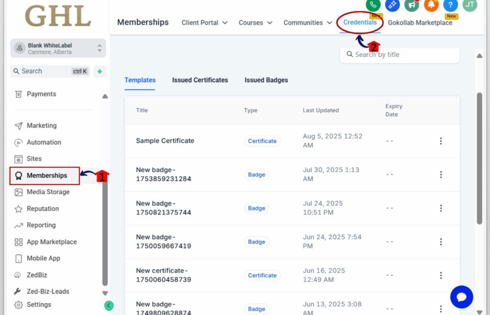Screen dimensions: 490x315
Task: Click the Memberships ribbon badge icon
Action: click(19, 176)
